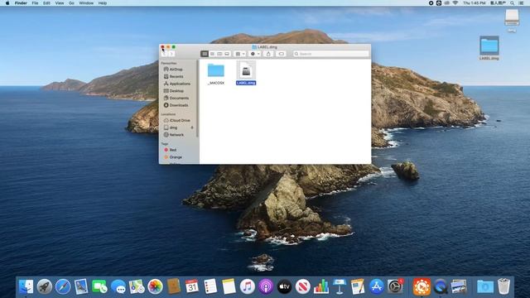Open App Store from the Dock
Image resolution: width=530 pixels, height=298 pixels.
[377, 287]
